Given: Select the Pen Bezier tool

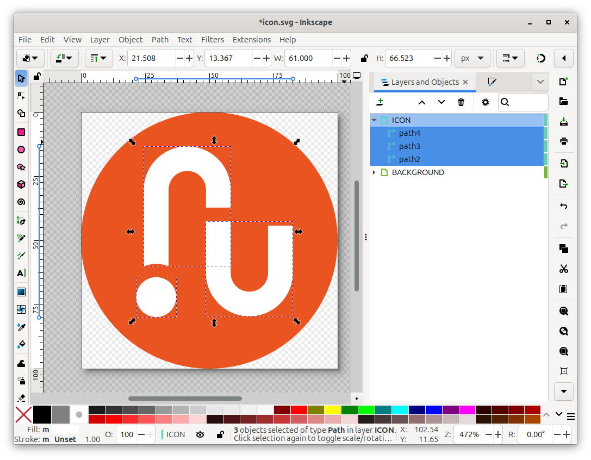Looking at the screenshot, I should pos(21,221).
